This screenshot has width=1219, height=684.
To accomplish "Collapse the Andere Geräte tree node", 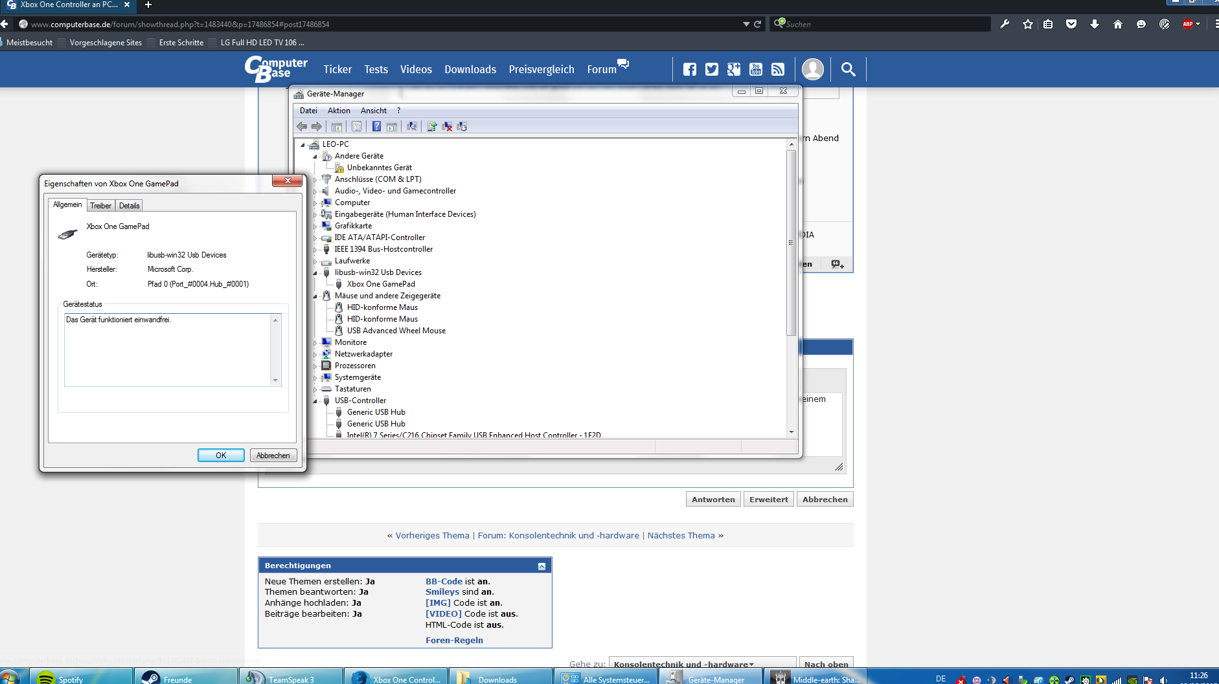I will pos(315,156).
